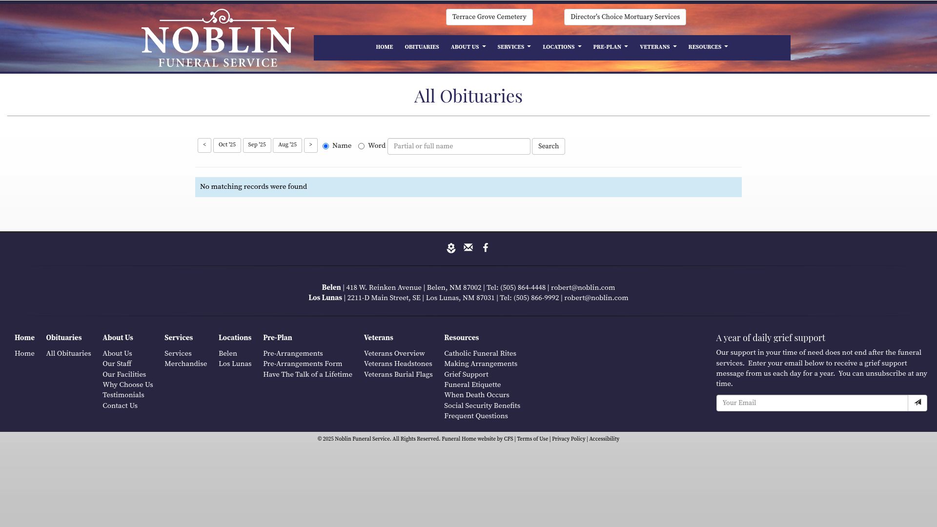Click HOME in the navigation bar
937x527 pixels.
tap(384, 47)
